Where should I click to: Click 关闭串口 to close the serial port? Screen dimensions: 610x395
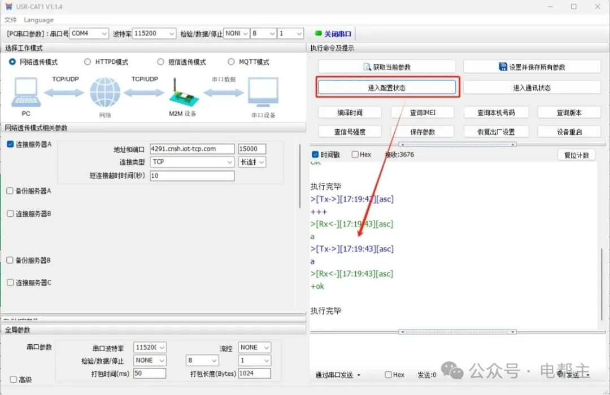pyautogui.click(x=338, y=33)
